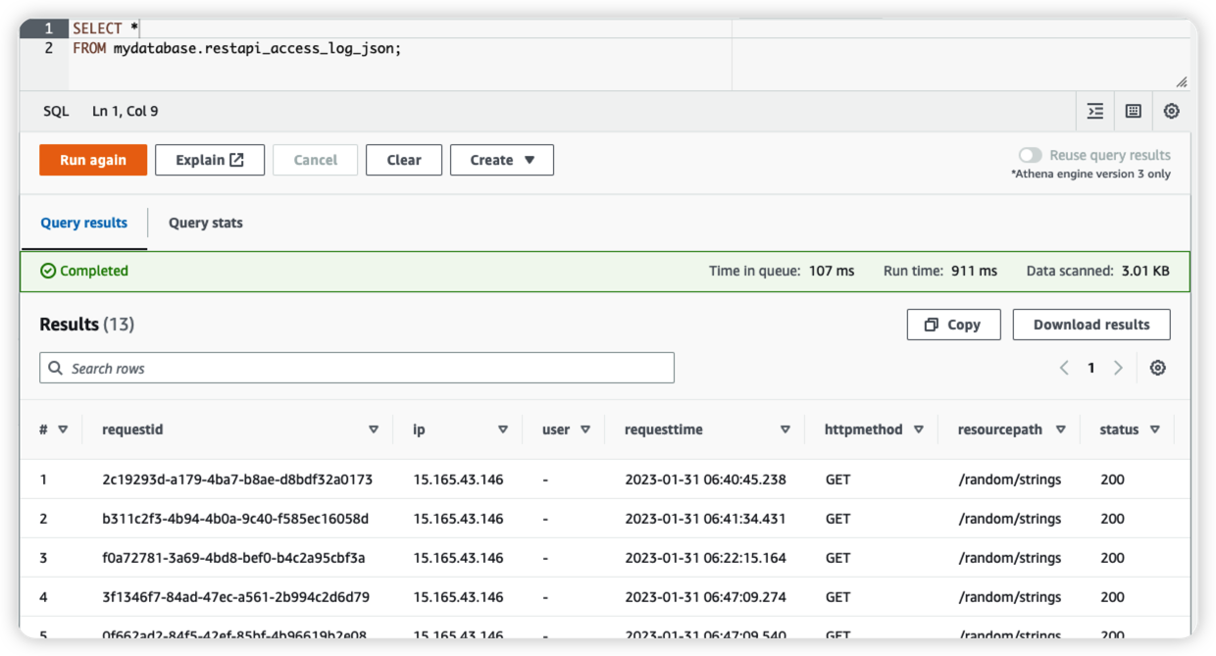The image size is (1216, 656).
Task: Switch to Query stats tab
Action: [206, 223]
